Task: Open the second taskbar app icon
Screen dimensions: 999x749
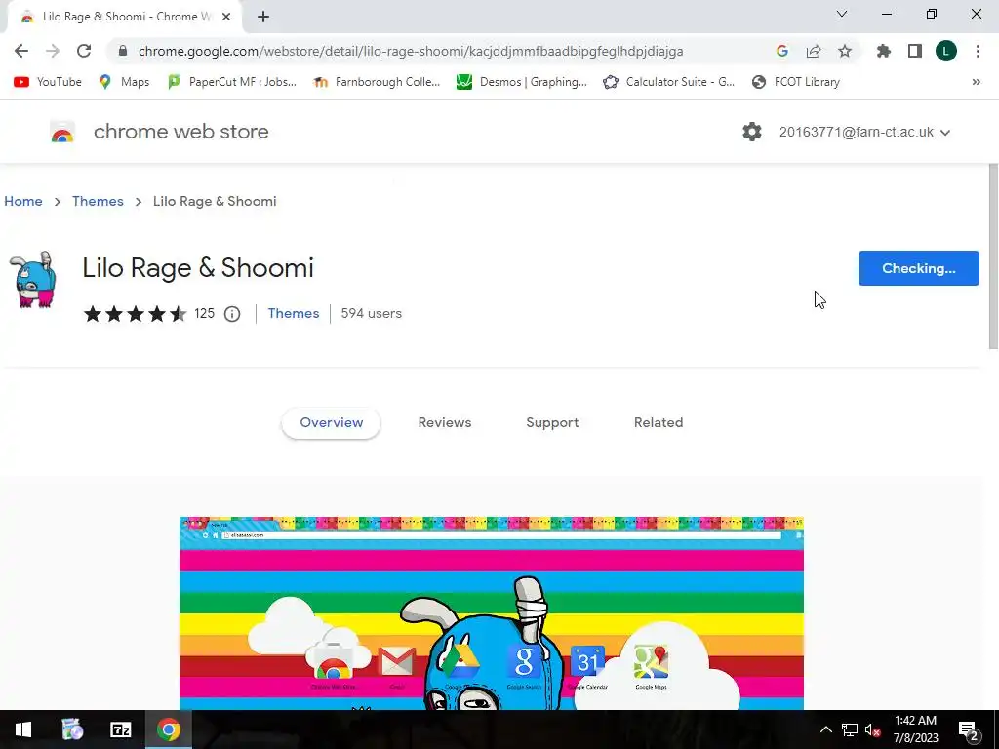Action: pos(72,729)
